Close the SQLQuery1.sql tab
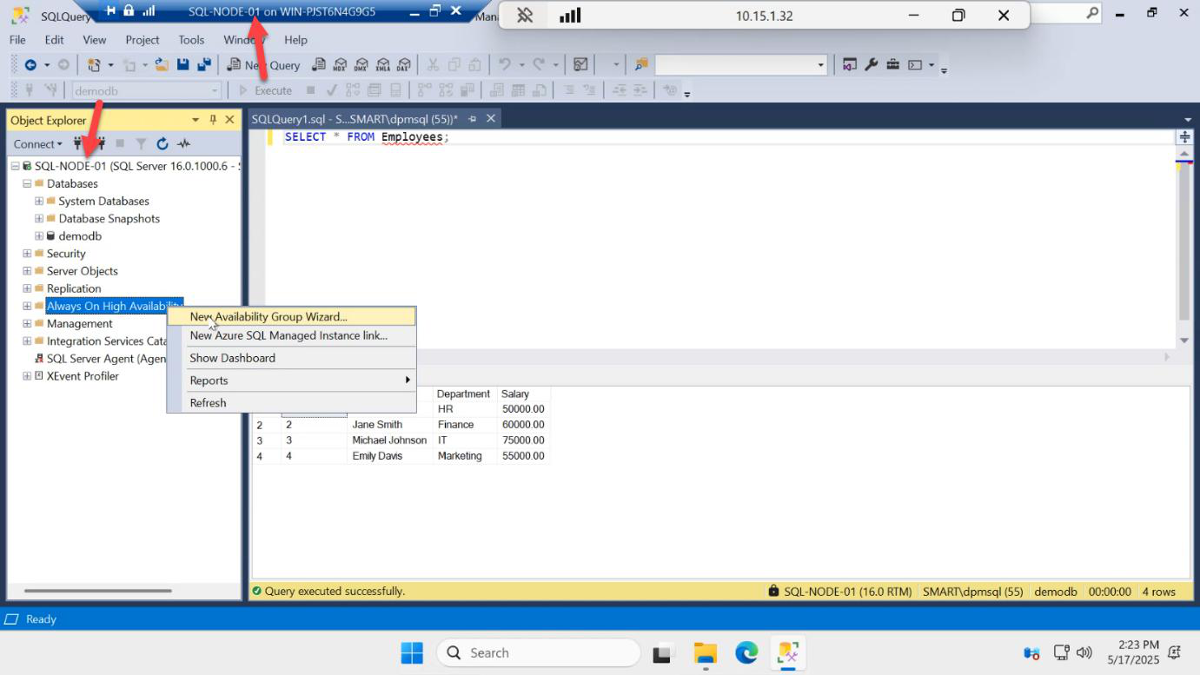Screen dimensions: 1200x675 (491, 119)
